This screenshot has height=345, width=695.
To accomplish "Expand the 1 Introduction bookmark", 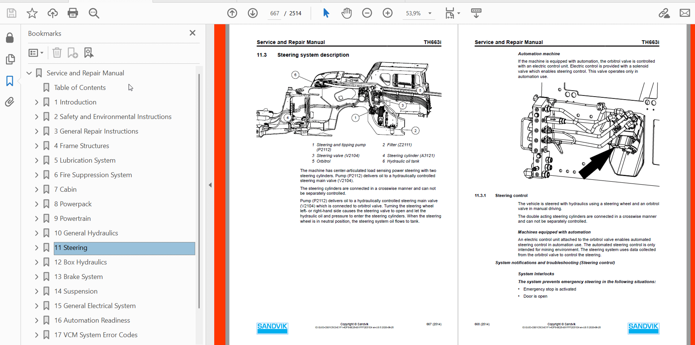I will pyautogui.click(x=37, y=102).
